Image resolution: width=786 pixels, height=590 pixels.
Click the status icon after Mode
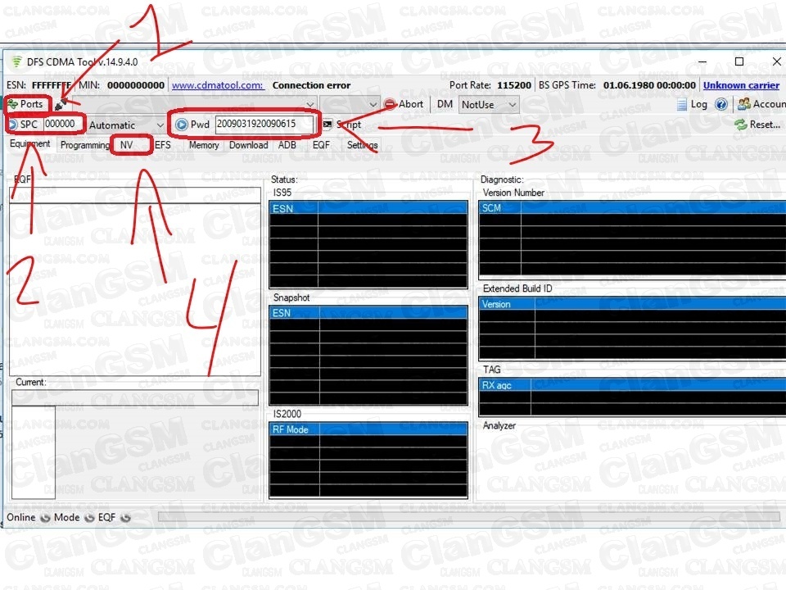point(89,518)
